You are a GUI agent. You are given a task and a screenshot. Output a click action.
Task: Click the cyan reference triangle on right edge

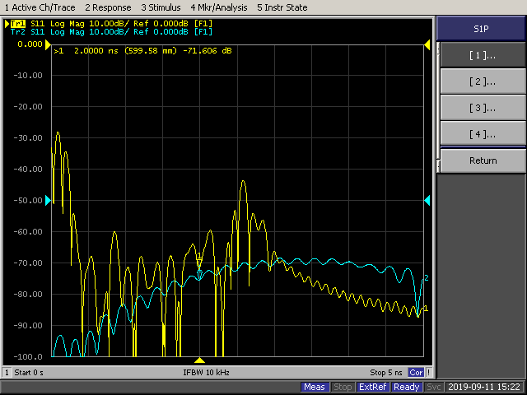pyautogui.click(x=427, y=201)
